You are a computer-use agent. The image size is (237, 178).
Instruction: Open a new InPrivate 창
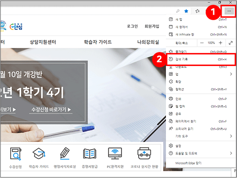pos(201,34)
